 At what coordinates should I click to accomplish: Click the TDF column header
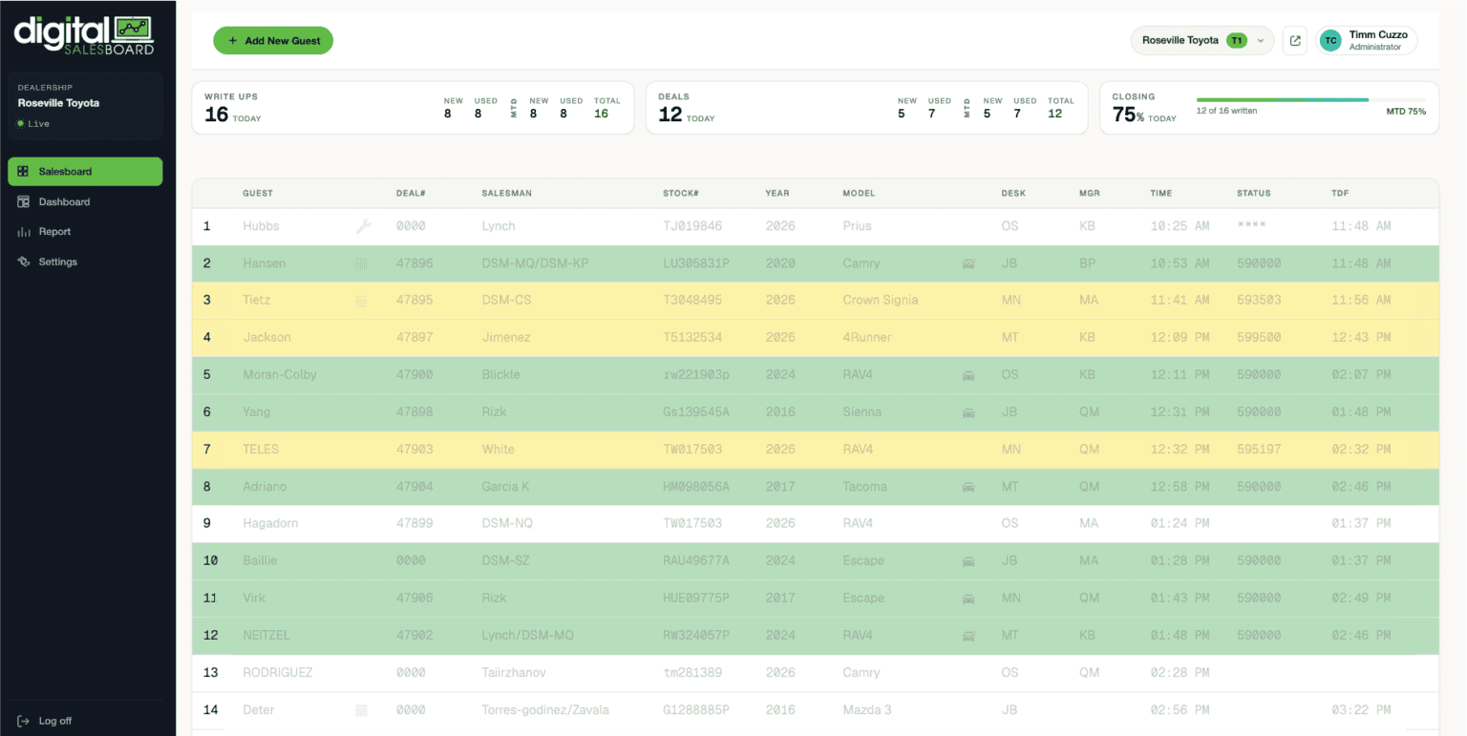click(x=1341, y=193)
